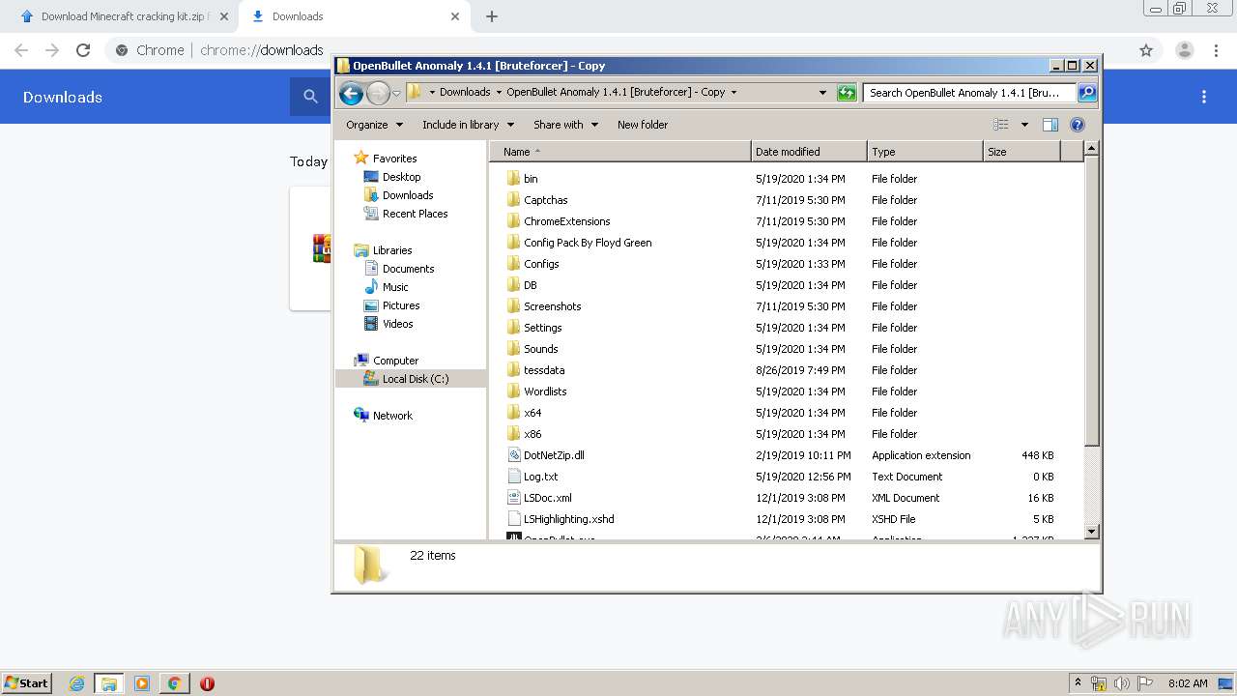Open Share with menu
The width and height of the screenshot is (1237, 696).
565,125
